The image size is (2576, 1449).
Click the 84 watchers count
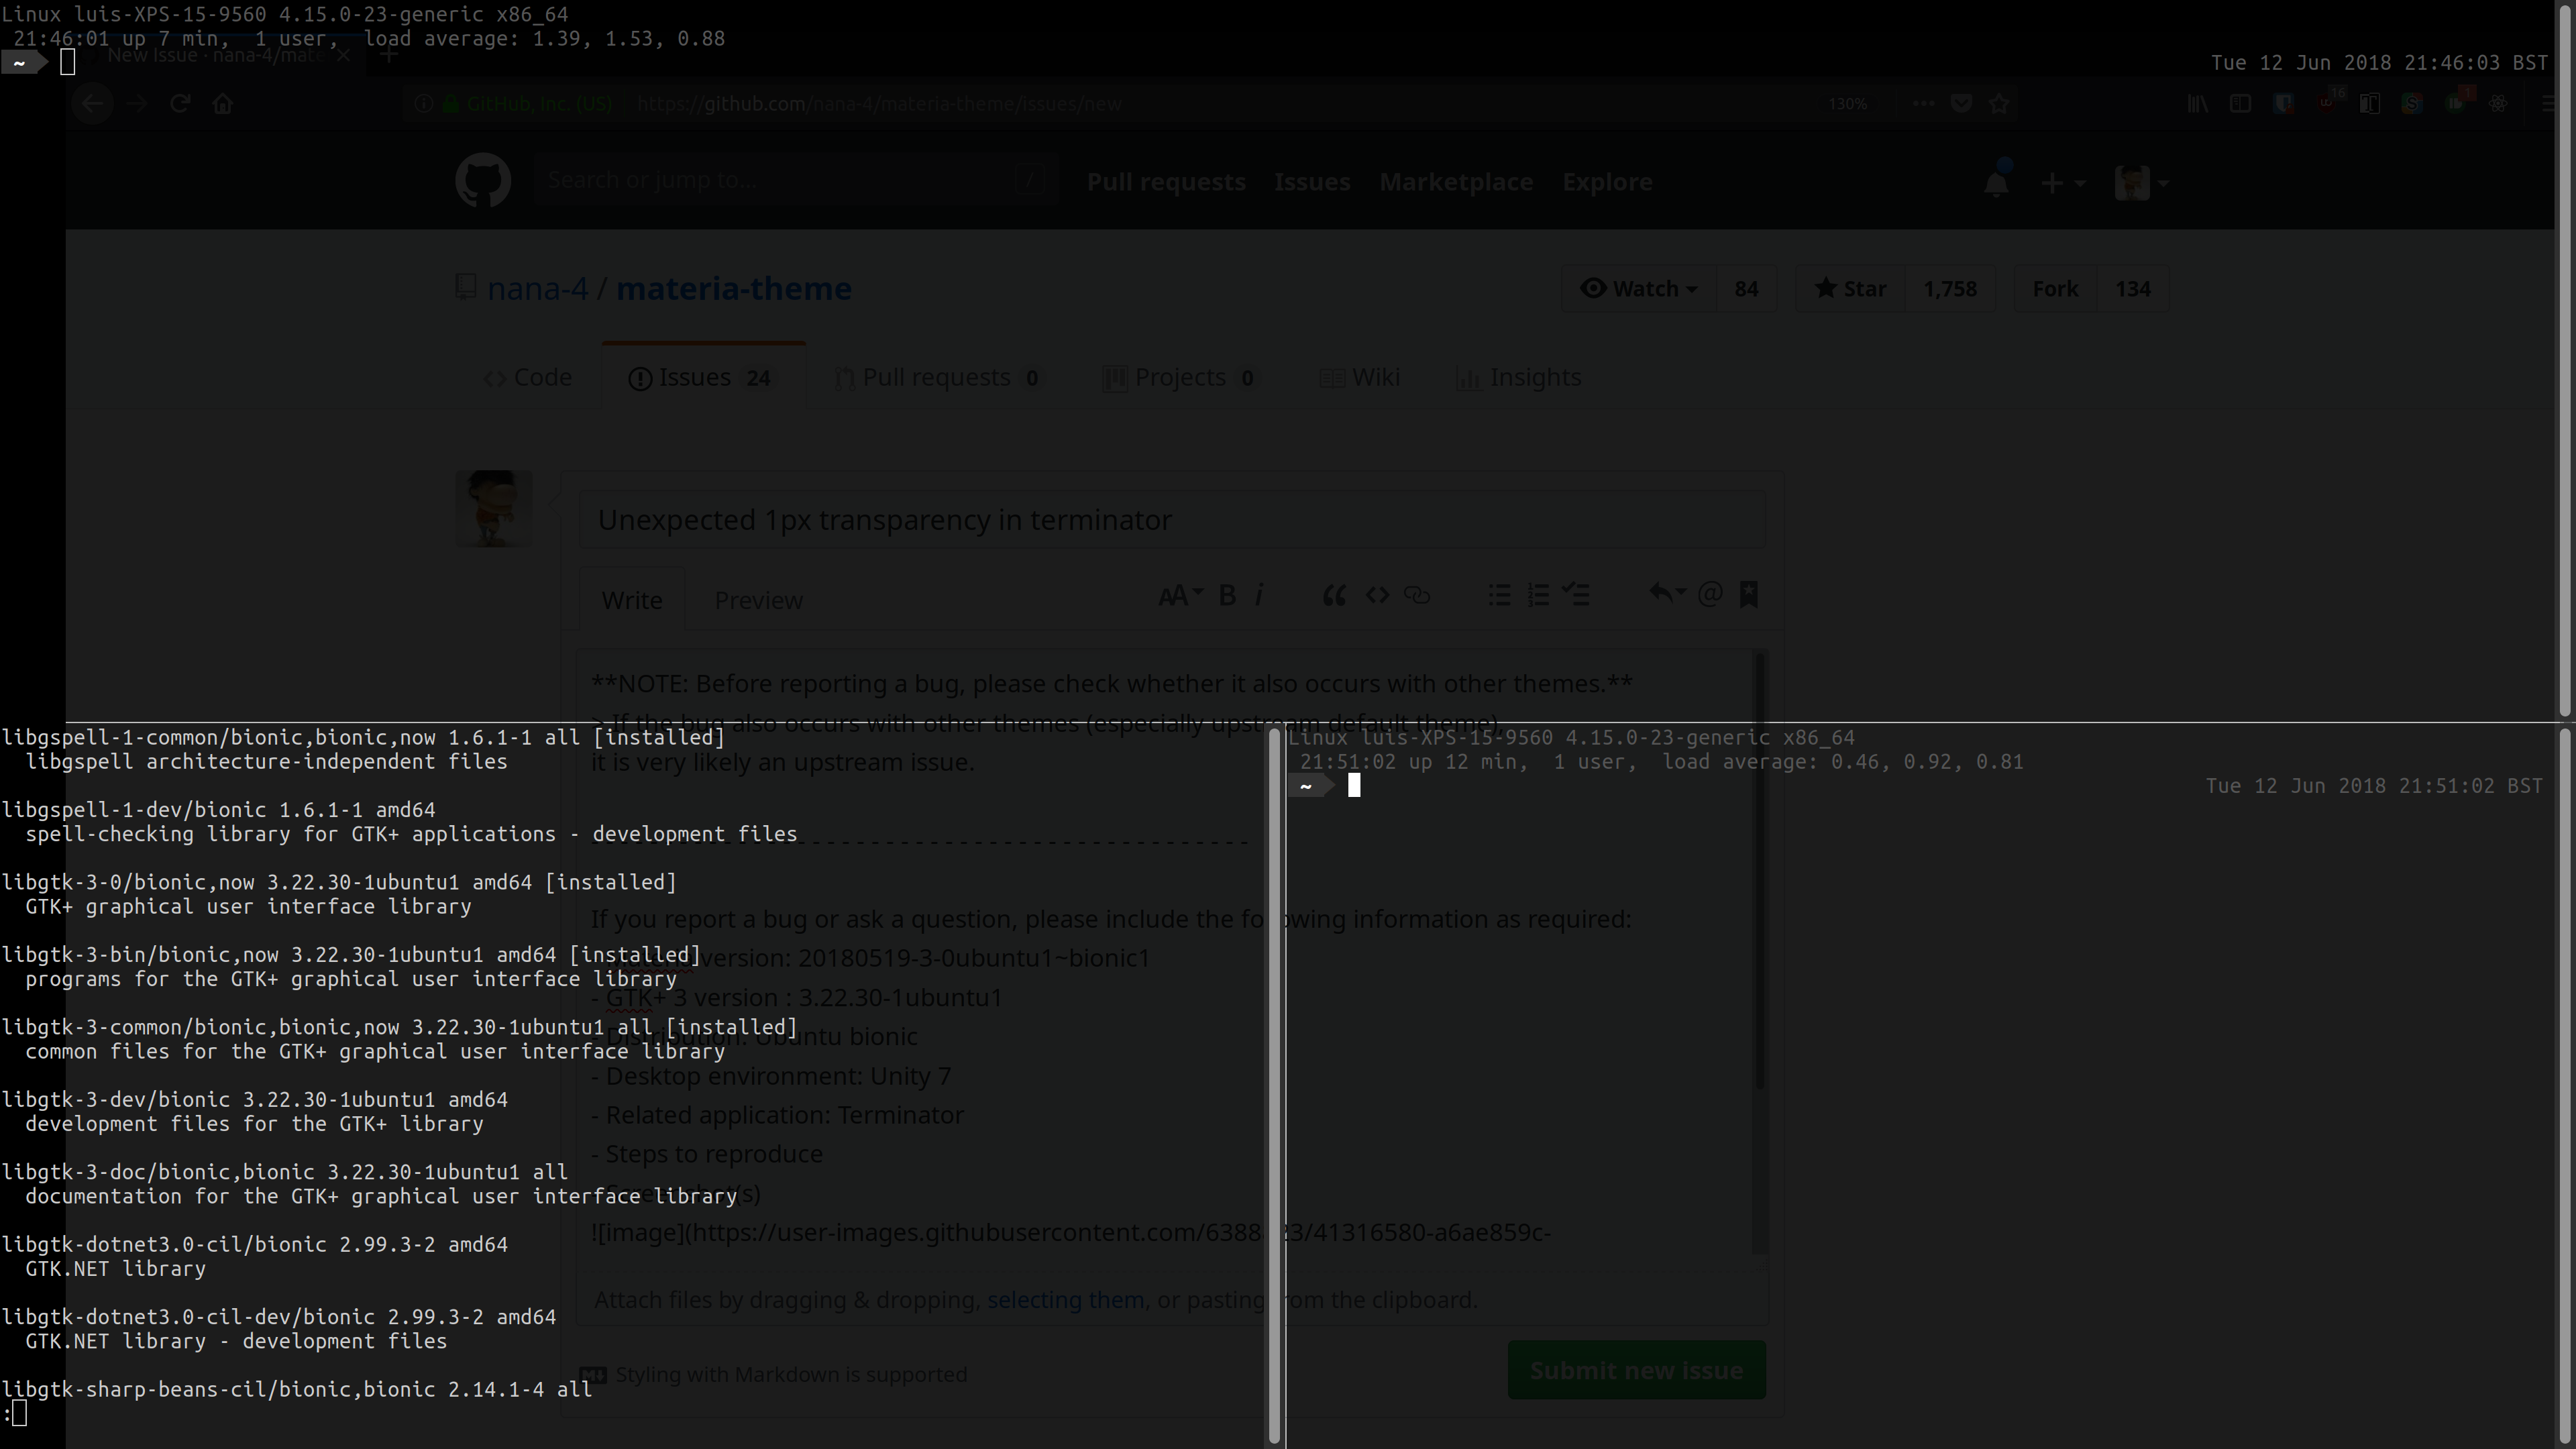[1746, 289]
